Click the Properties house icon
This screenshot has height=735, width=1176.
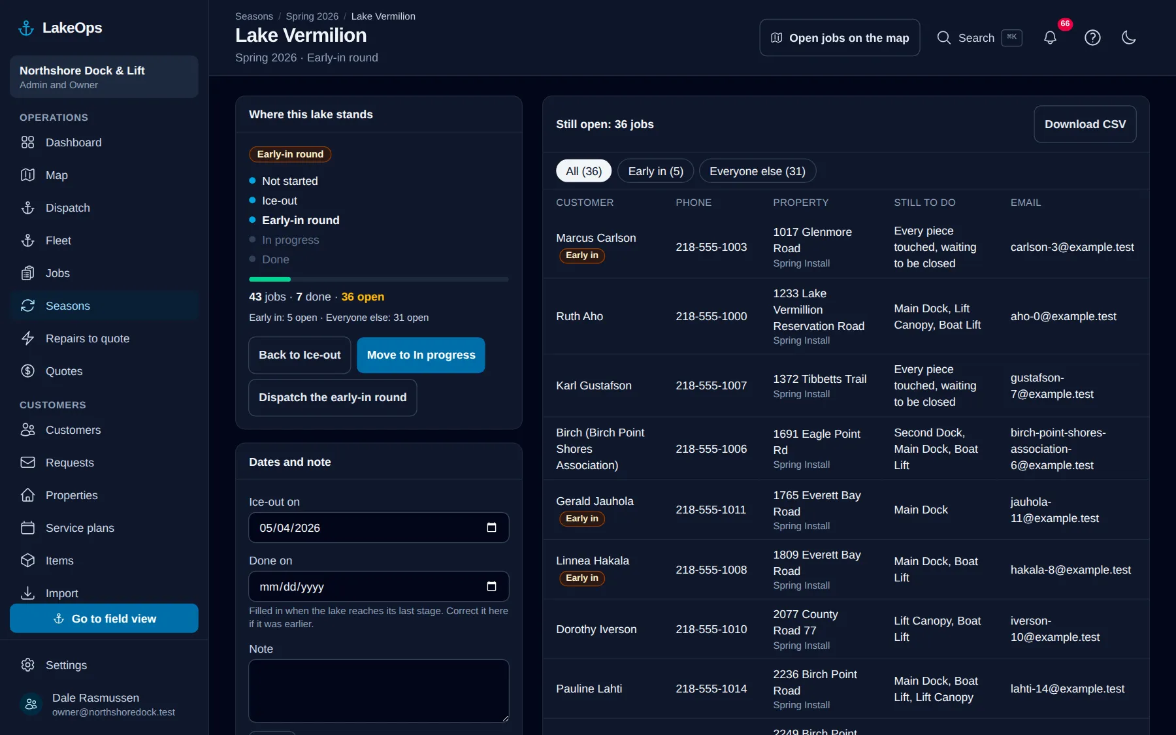(27, 495)
